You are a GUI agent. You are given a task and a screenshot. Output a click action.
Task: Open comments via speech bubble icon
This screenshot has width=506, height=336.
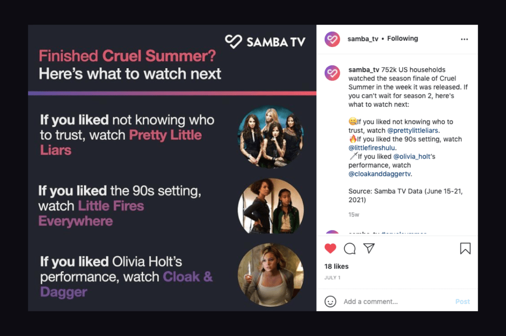349,249
